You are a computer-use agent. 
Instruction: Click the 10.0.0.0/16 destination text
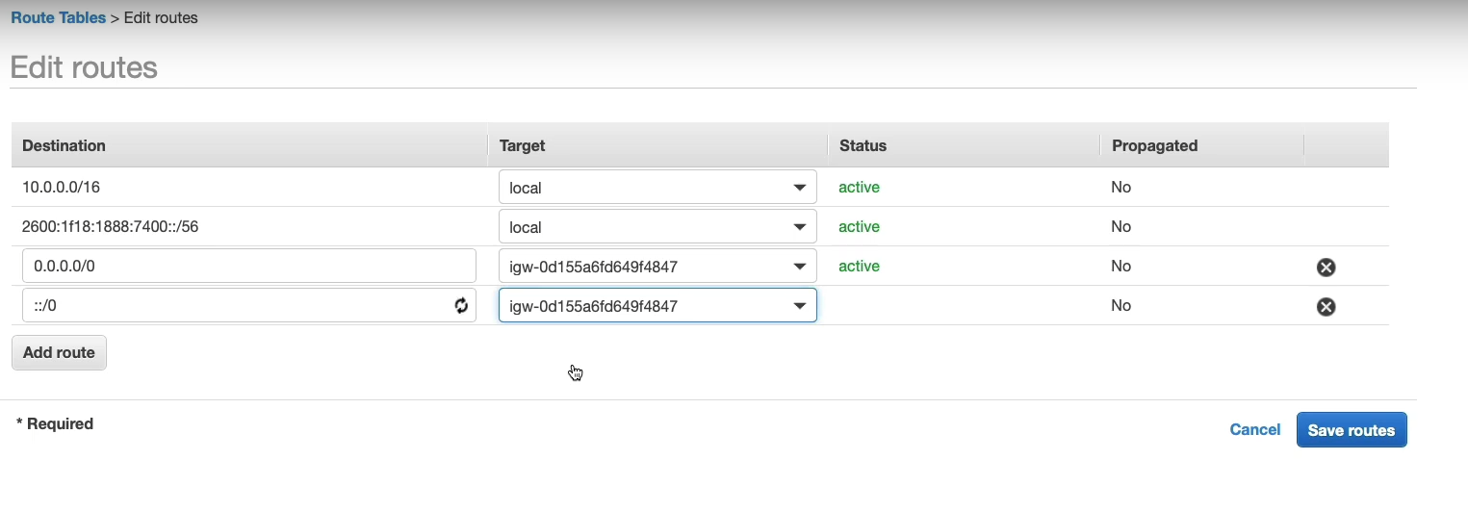tap(62, 188)
